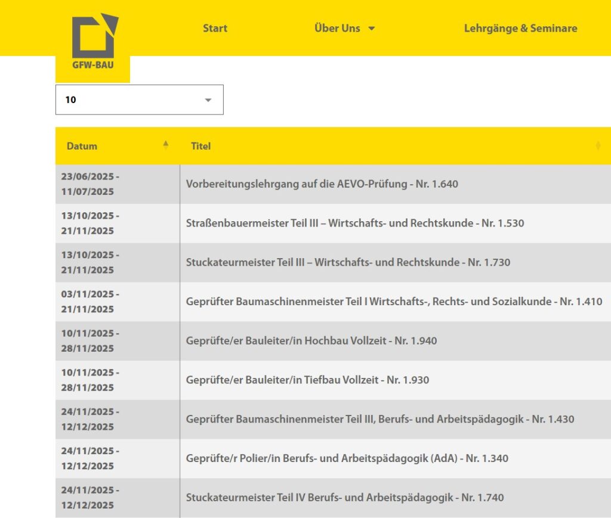Open Polier/in Berufs- und Arbeitspädagogik Nr. 1.340
This screenshot has width=611, height=518.
347,458
